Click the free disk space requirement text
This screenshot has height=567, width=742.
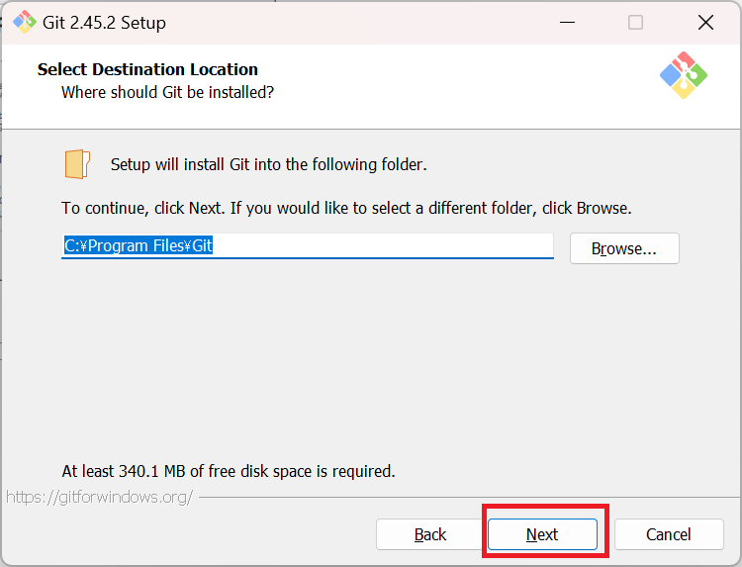[x=228, y=471]
